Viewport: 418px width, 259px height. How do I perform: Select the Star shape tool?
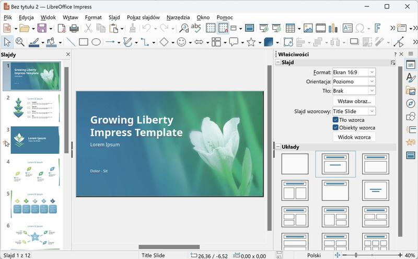coord(251,42)
